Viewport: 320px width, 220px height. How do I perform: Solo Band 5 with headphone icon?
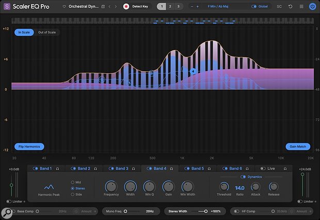(209, 169)
